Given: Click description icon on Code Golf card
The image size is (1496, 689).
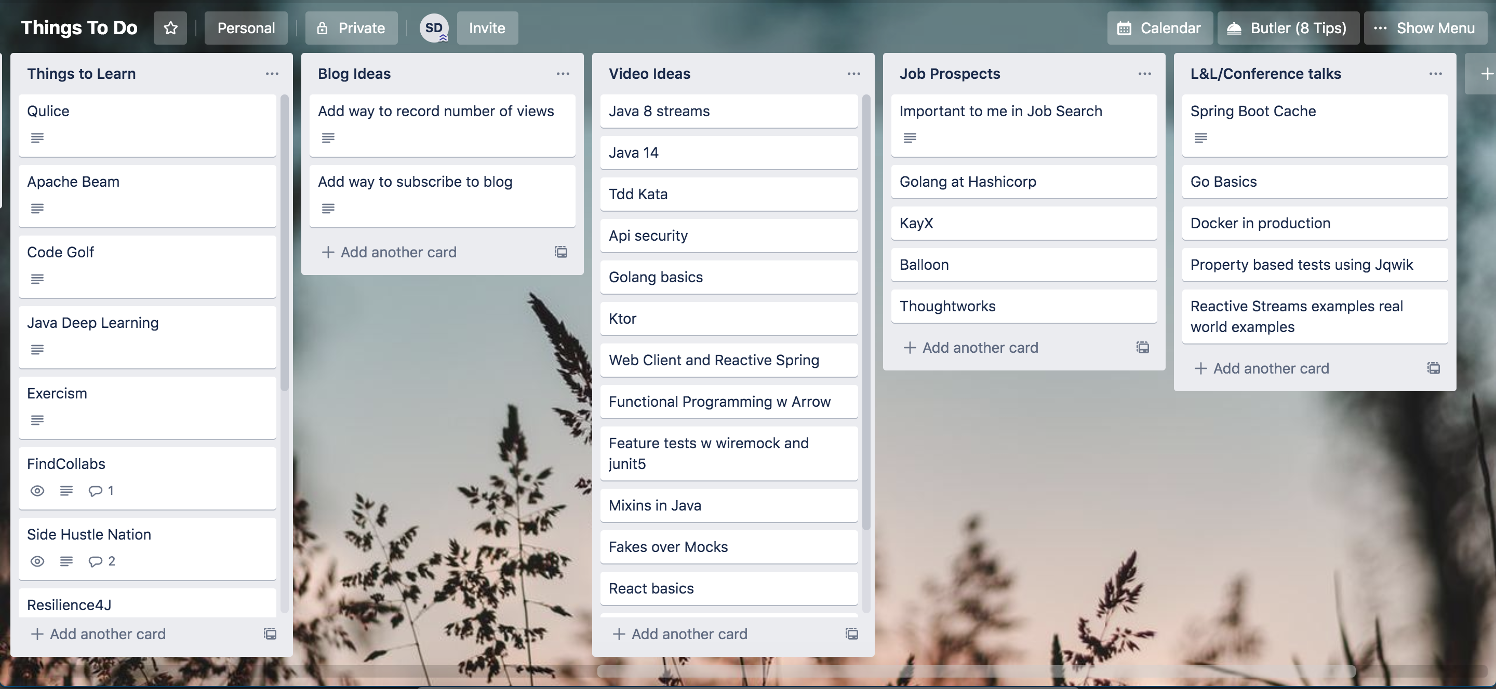Looking at the screenshot, I should 37,279.
